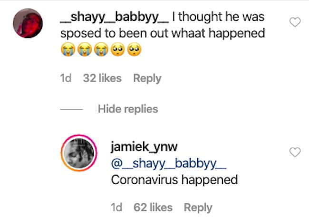Viewport: 309px width, 218px height.
Task: Click the dash line beside Hide replies
Action: [x=71, y=109]
